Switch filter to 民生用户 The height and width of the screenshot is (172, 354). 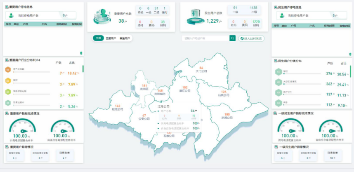pos(125,38)
